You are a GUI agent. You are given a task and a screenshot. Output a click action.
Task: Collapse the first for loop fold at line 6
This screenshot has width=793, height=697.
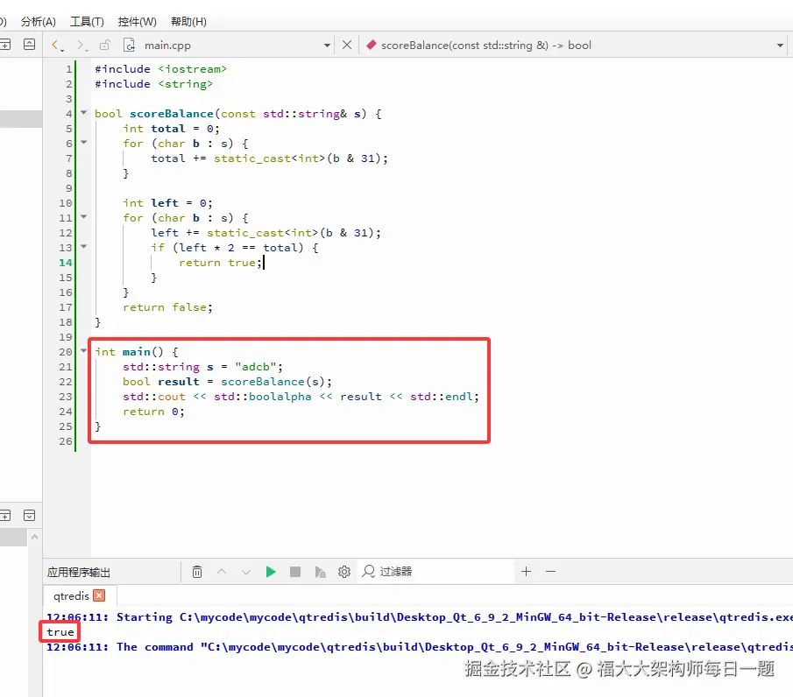coord(84,143)
